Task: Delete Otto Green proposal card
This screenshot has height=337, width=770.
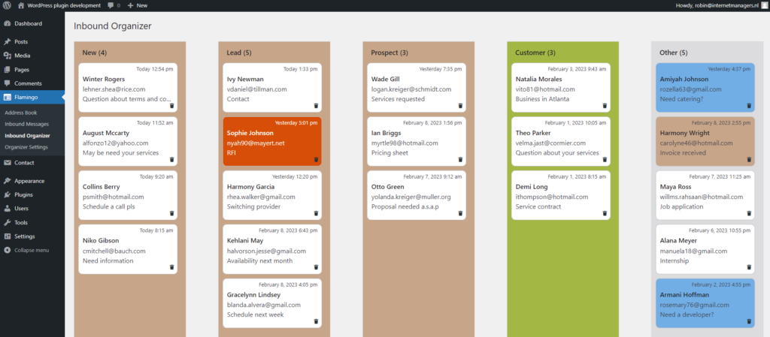Action: click(460, 213)
